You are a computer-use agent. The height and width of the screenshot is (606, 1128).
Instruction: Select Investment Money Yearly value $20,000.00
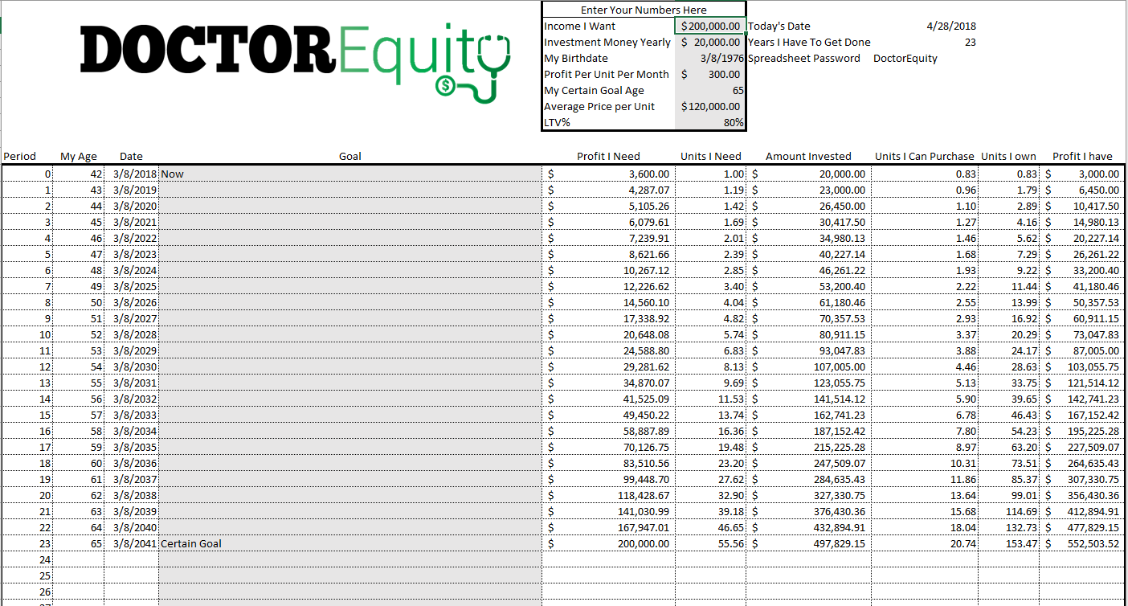click(x=710, y=42)
